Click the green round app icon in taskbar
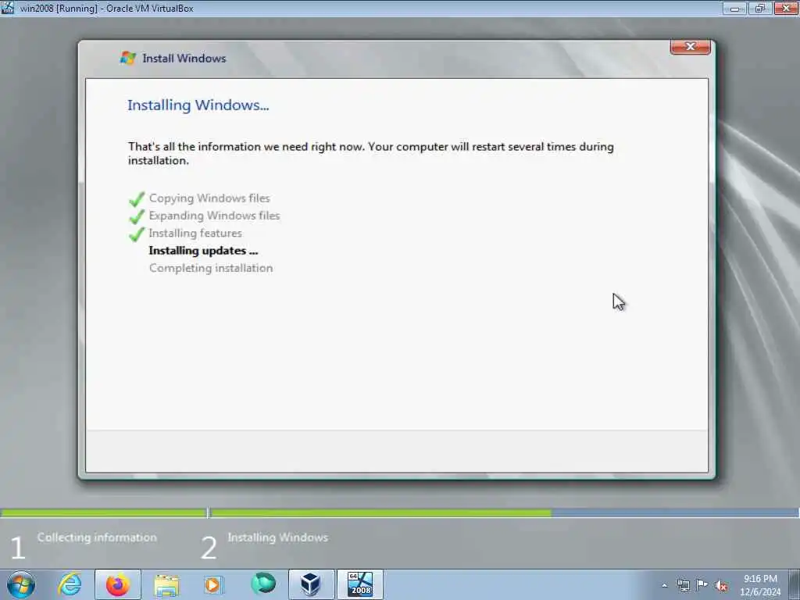This screenshot has width=800, height=600. (x=263, y=584)
